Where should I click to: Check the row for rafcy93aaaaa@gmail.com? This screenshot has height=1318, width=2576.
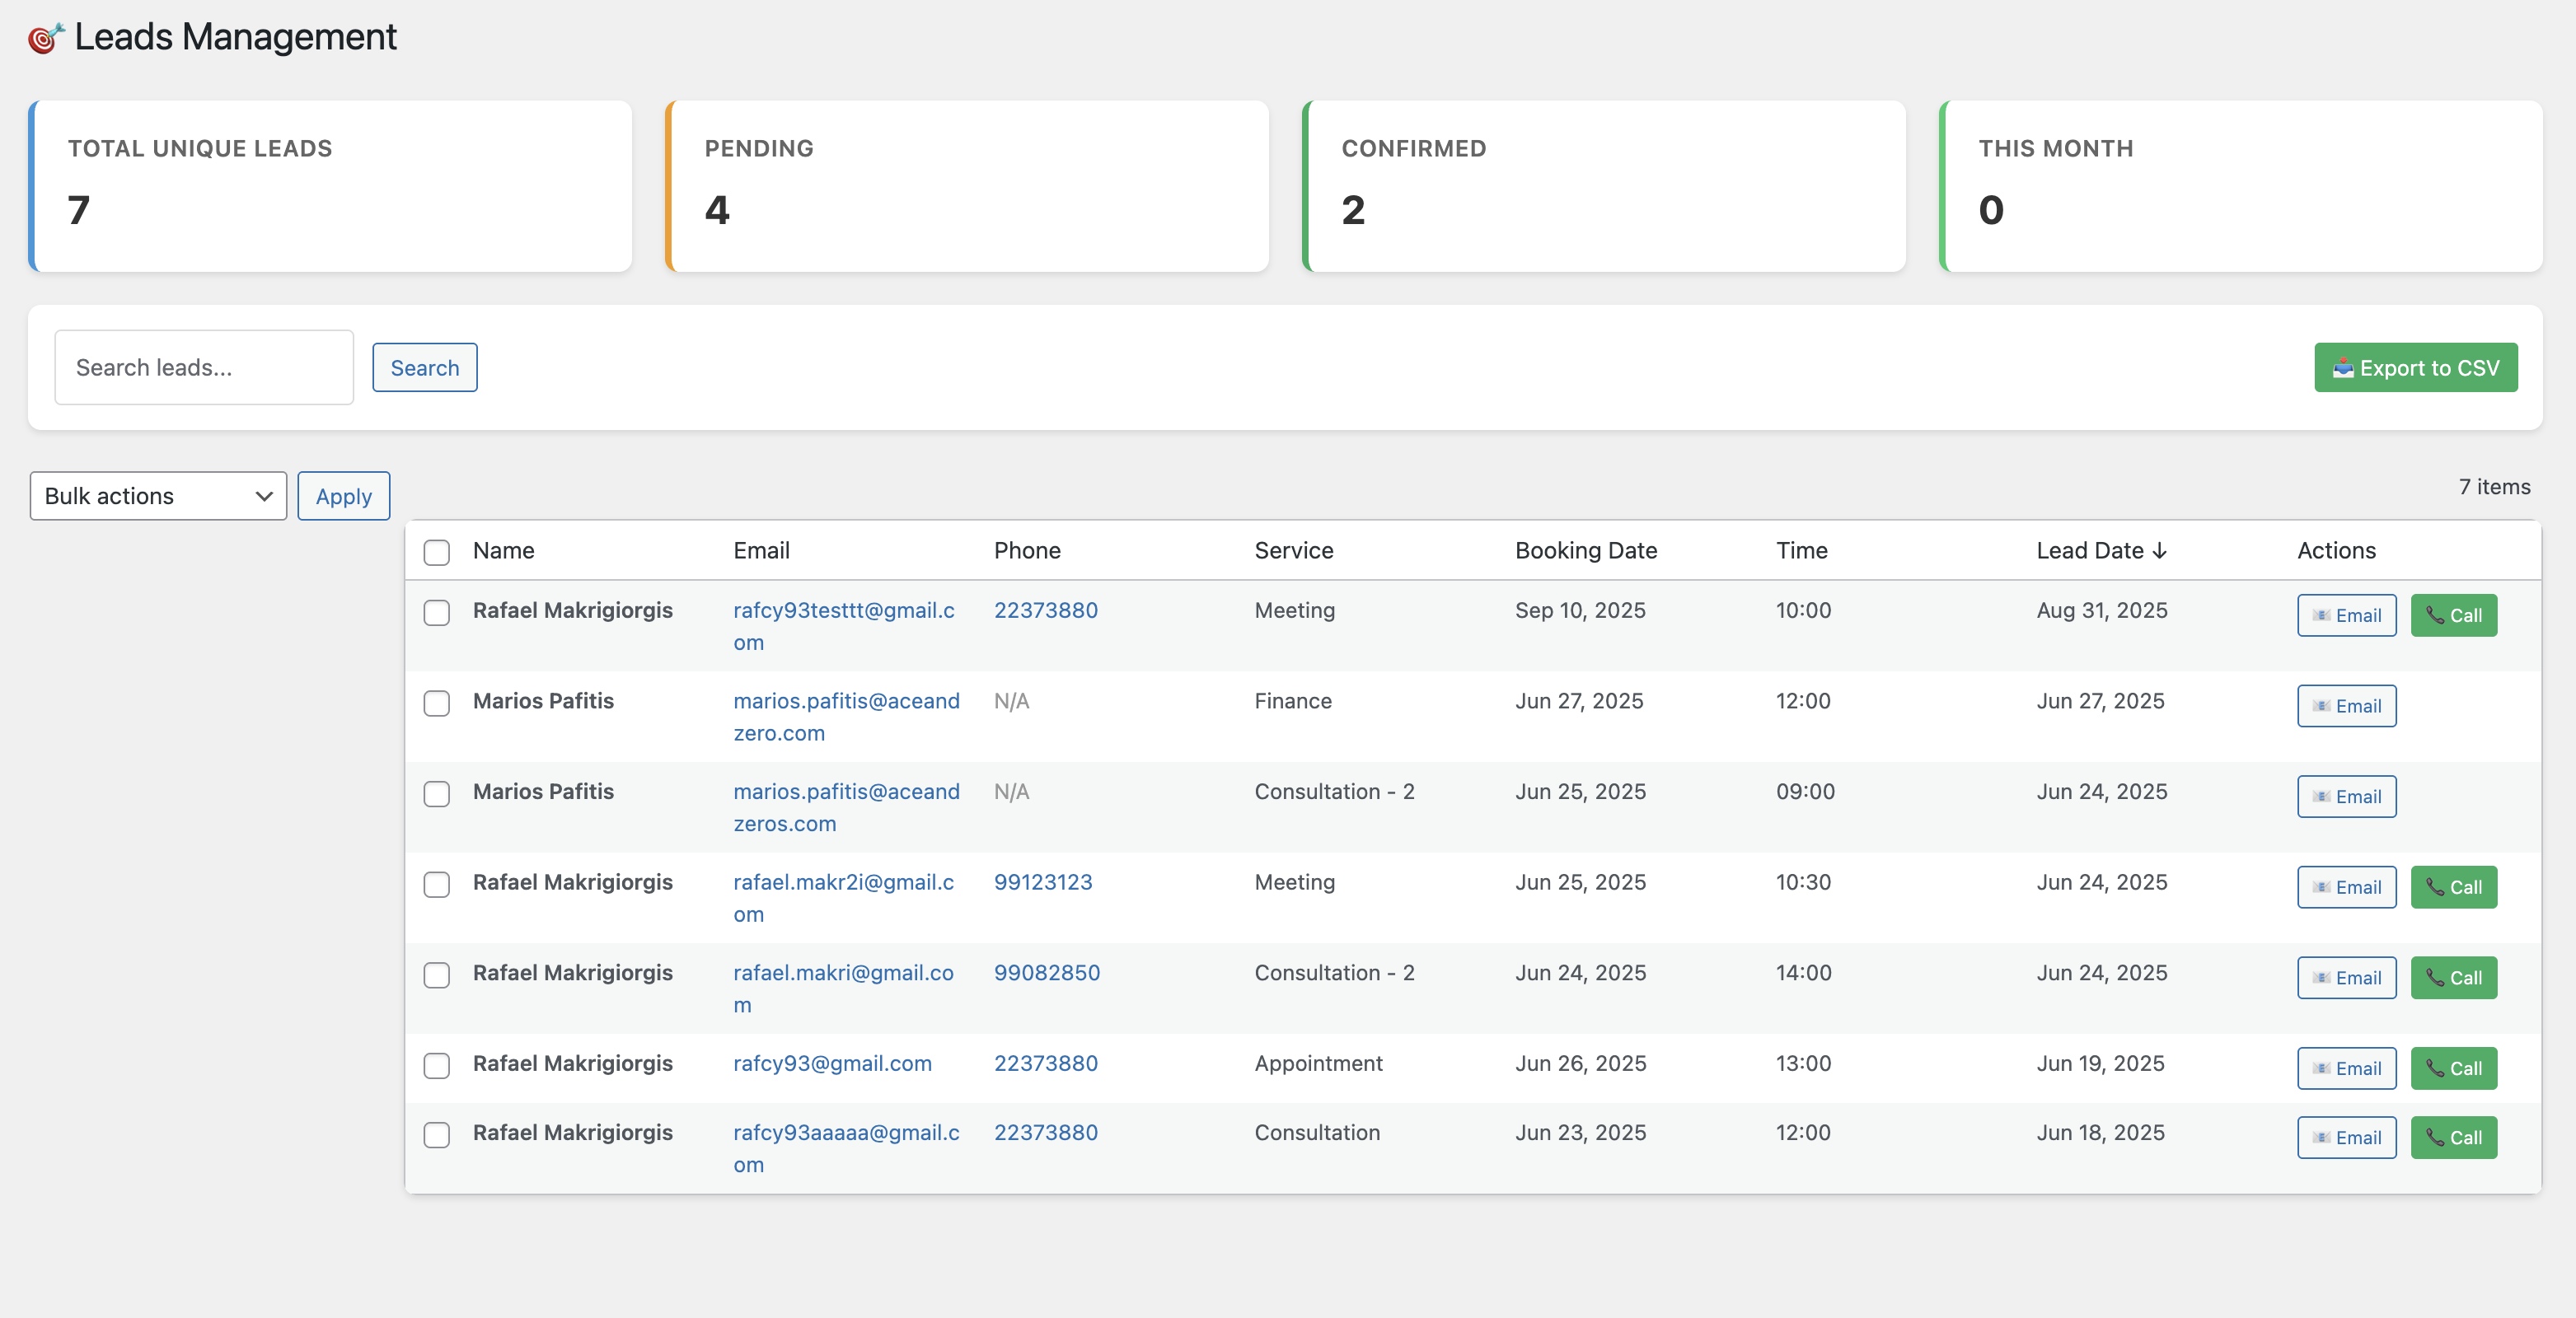[x=436, y=1135]
